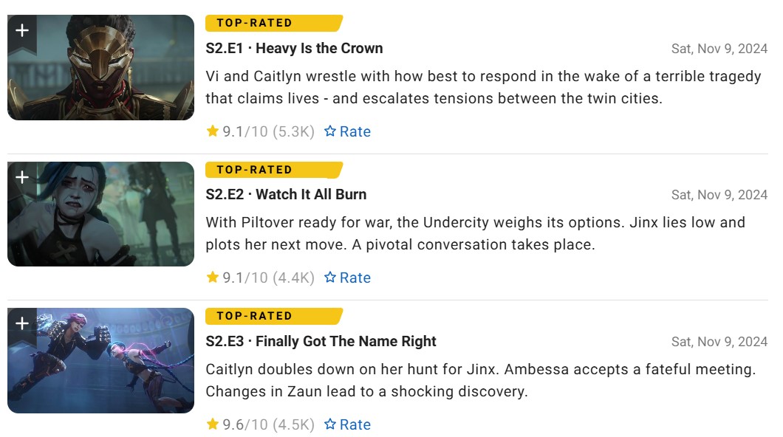Add Watch It All Burn to watchlist
783x437 pixels.
(x=22, y=178)
